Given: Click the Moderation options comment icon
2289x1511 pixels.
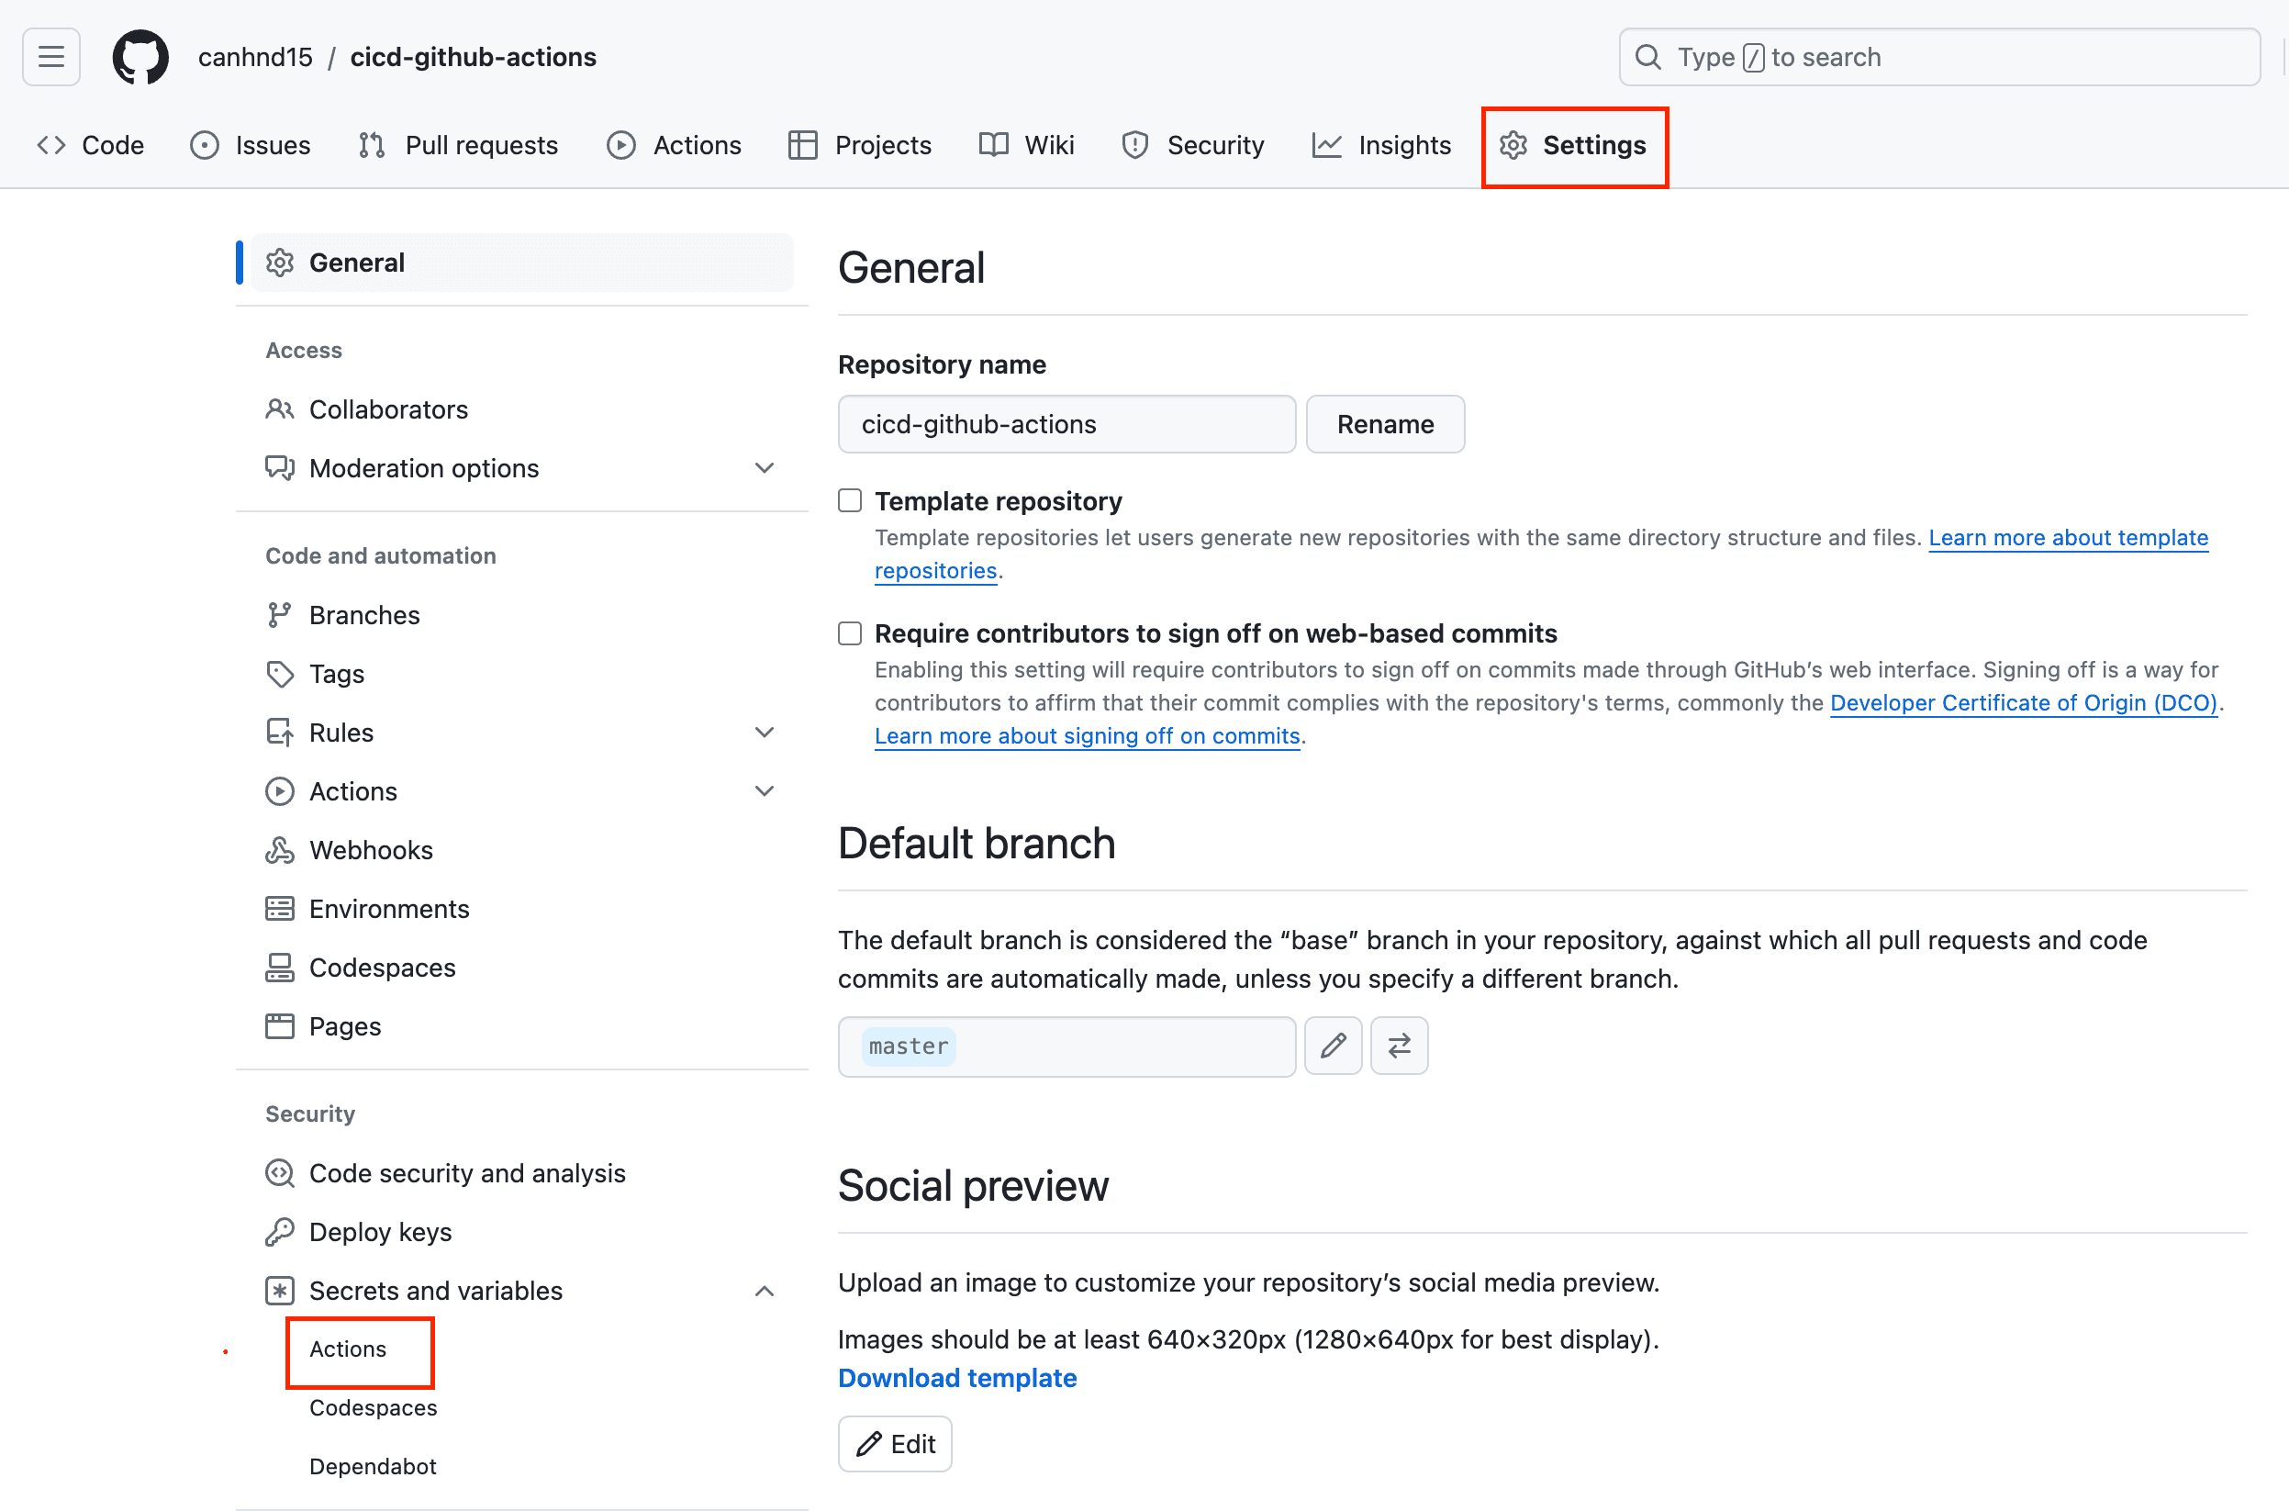Looking at the screenshot, I should [279, 468].
